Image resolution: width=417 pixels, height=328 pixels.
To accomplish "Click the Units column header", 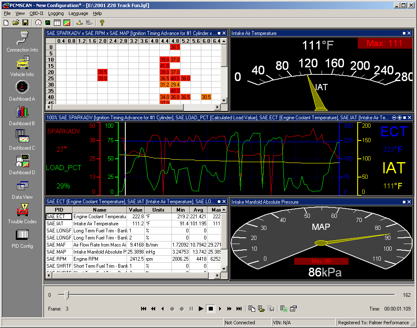I will click(158, 210).
